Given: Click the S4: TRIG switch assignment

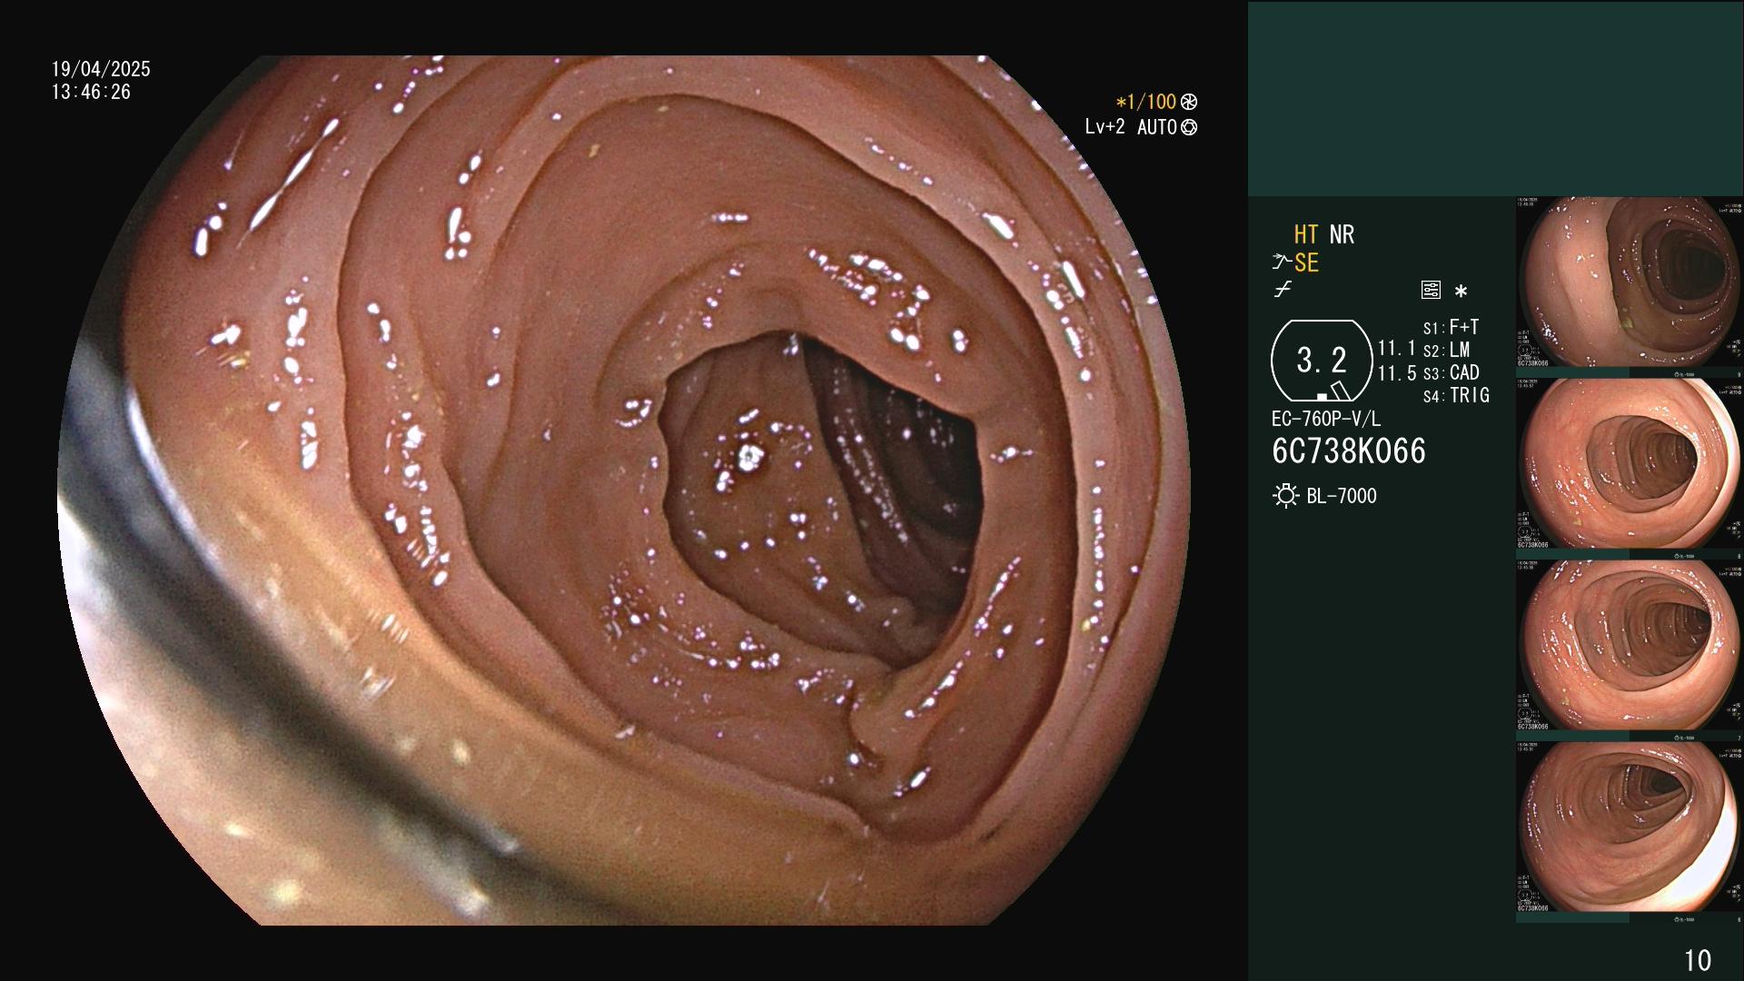Looking at the screenshot, I should (1456, 395).
